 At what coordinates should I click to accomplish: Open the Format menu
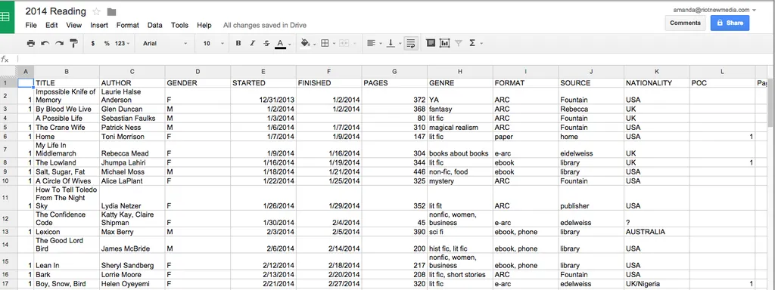pyautogui.click(x=127, y=25)
